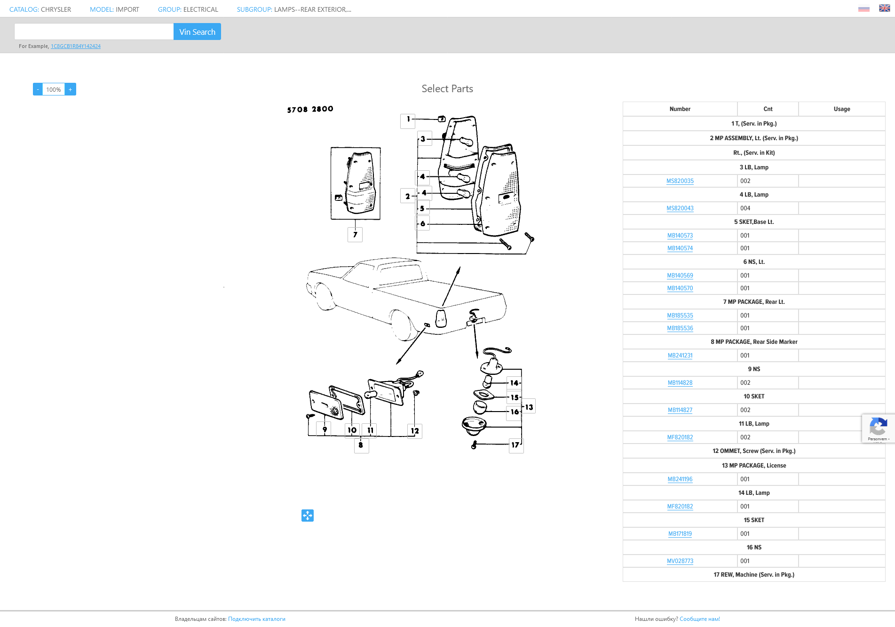The width and height of the screenshot is (895, 627).
Task: Navigate to the SUBGROUP breadcrumb
Action: [254, 9]
